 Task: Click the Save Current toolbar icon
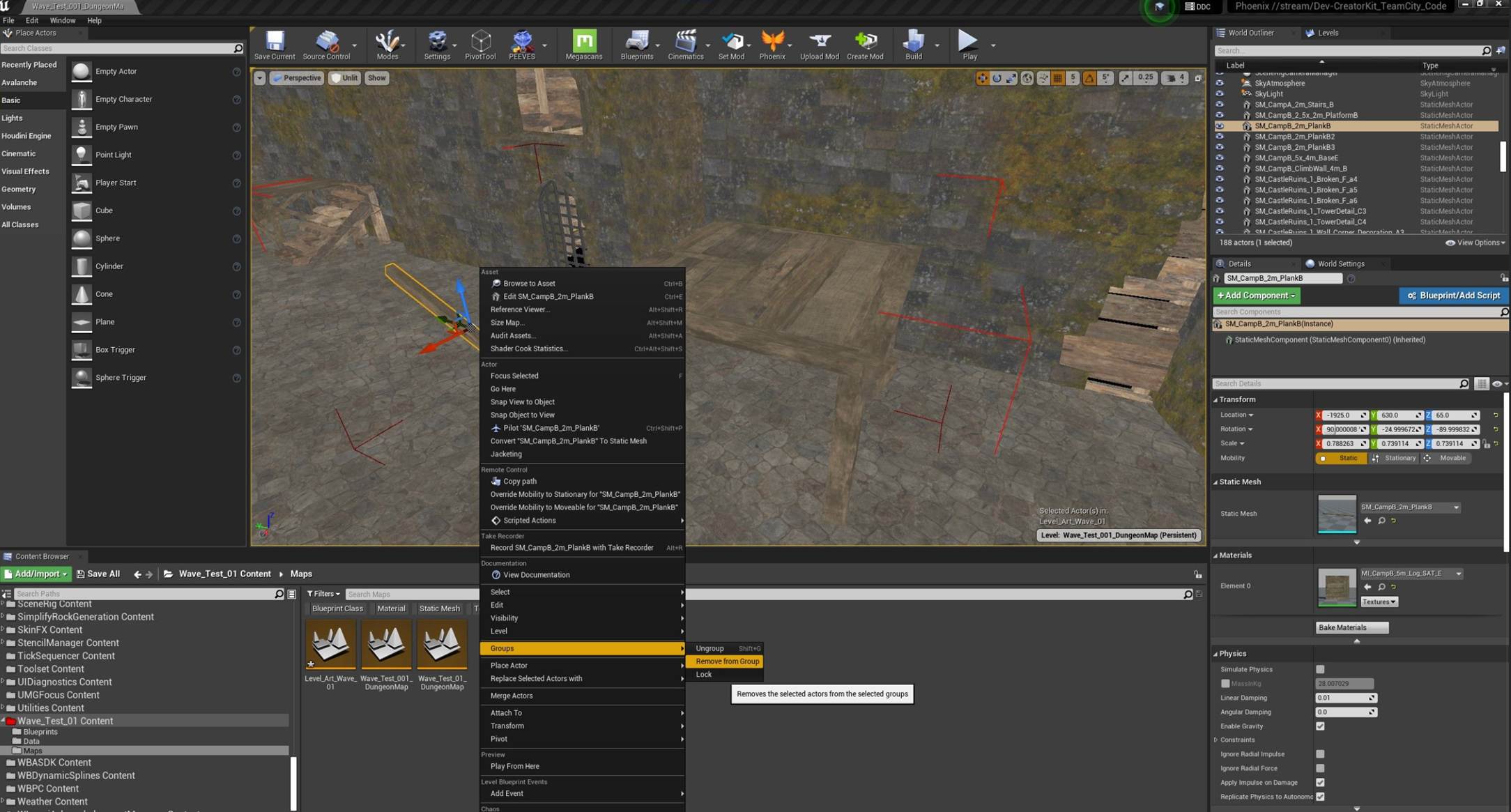click(275, 42)
